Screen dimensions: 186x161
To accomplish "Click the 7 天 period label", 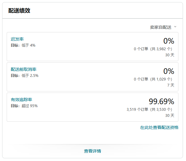I will click(171, 85).
